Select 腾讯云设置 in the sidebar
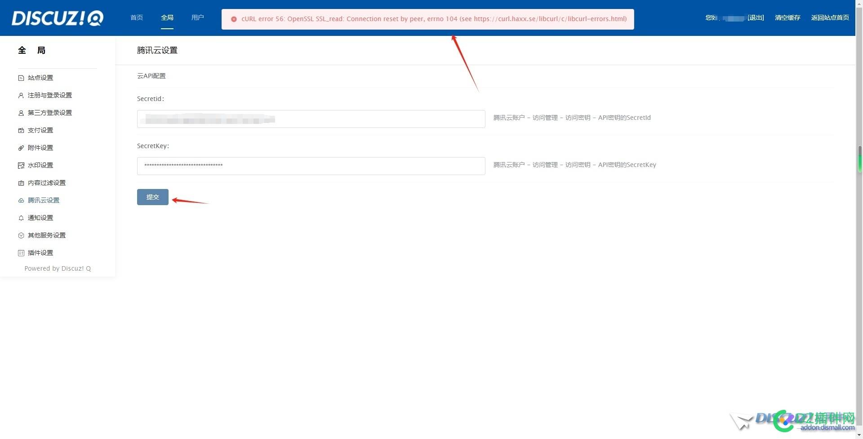Screen dimensions: 863x439 [x=44, y=200]
